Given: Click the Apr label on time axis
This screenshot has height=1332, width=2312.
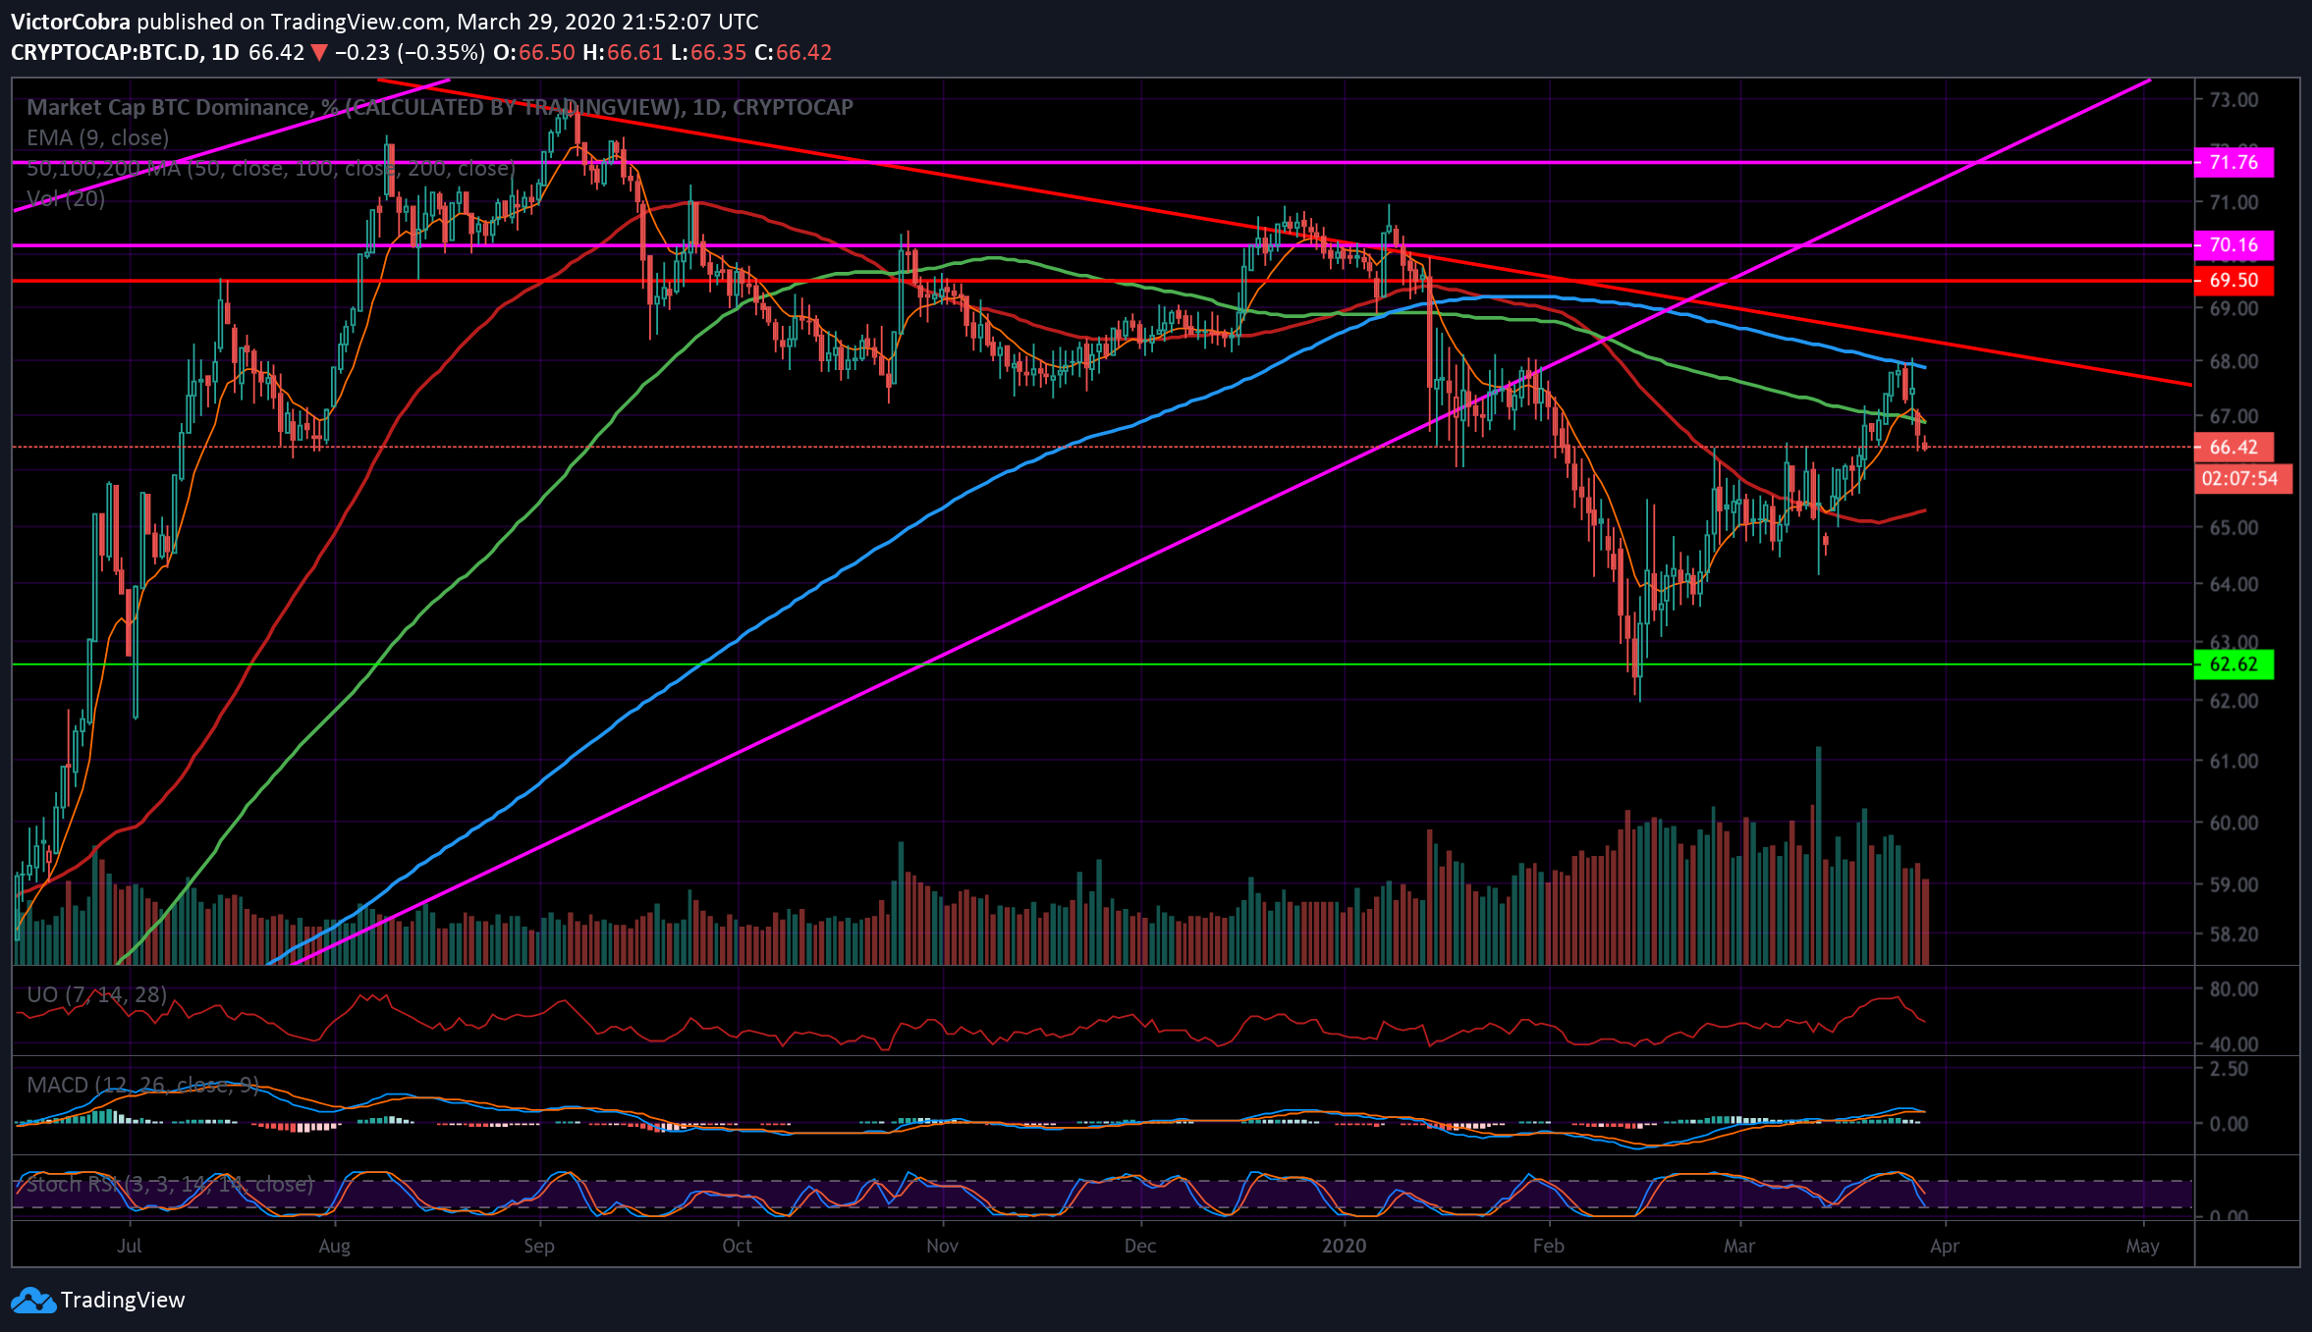Looking at the screenshot, I should (1944, 1246).
